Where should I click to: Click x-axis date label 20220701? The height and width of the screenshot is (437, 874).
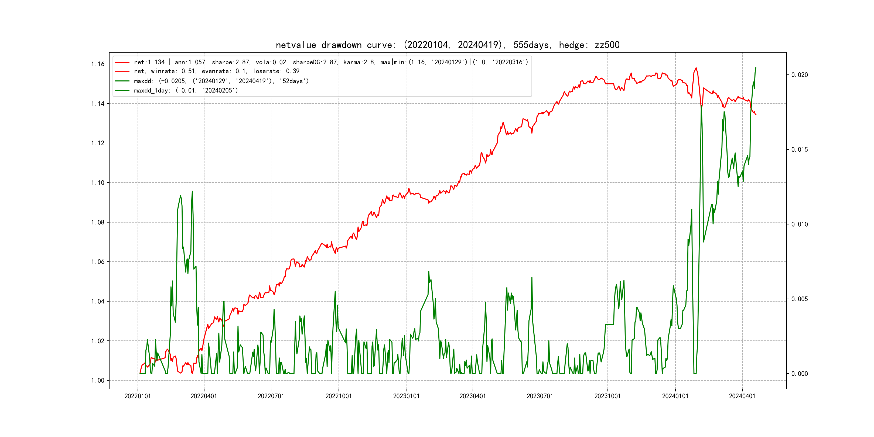tap(271, 396)
